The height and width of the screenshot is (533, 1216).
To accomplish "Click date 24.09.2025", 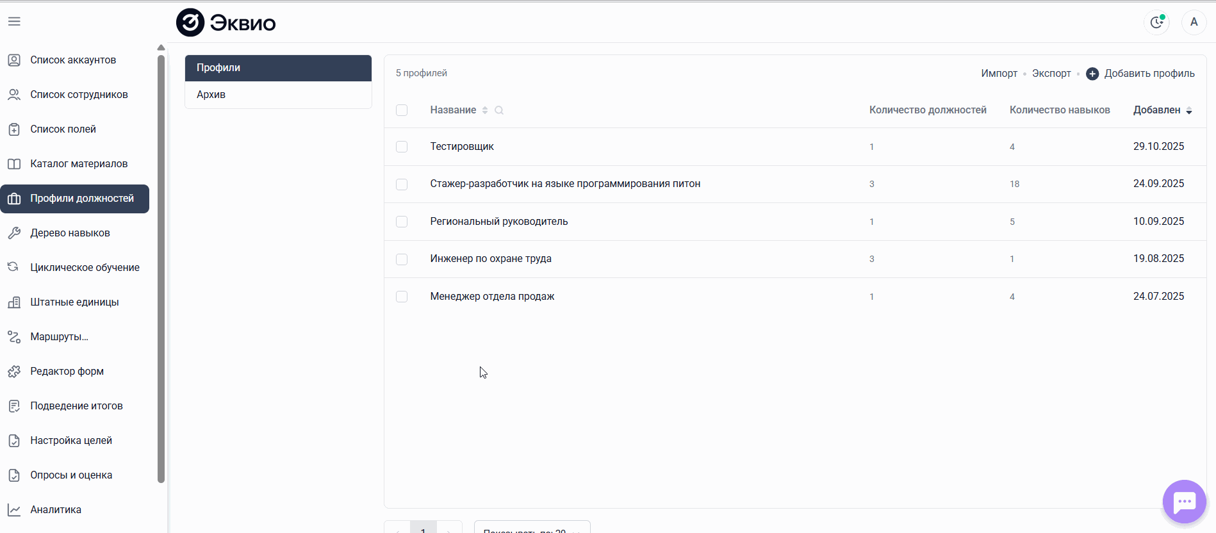I will 1158,184.
